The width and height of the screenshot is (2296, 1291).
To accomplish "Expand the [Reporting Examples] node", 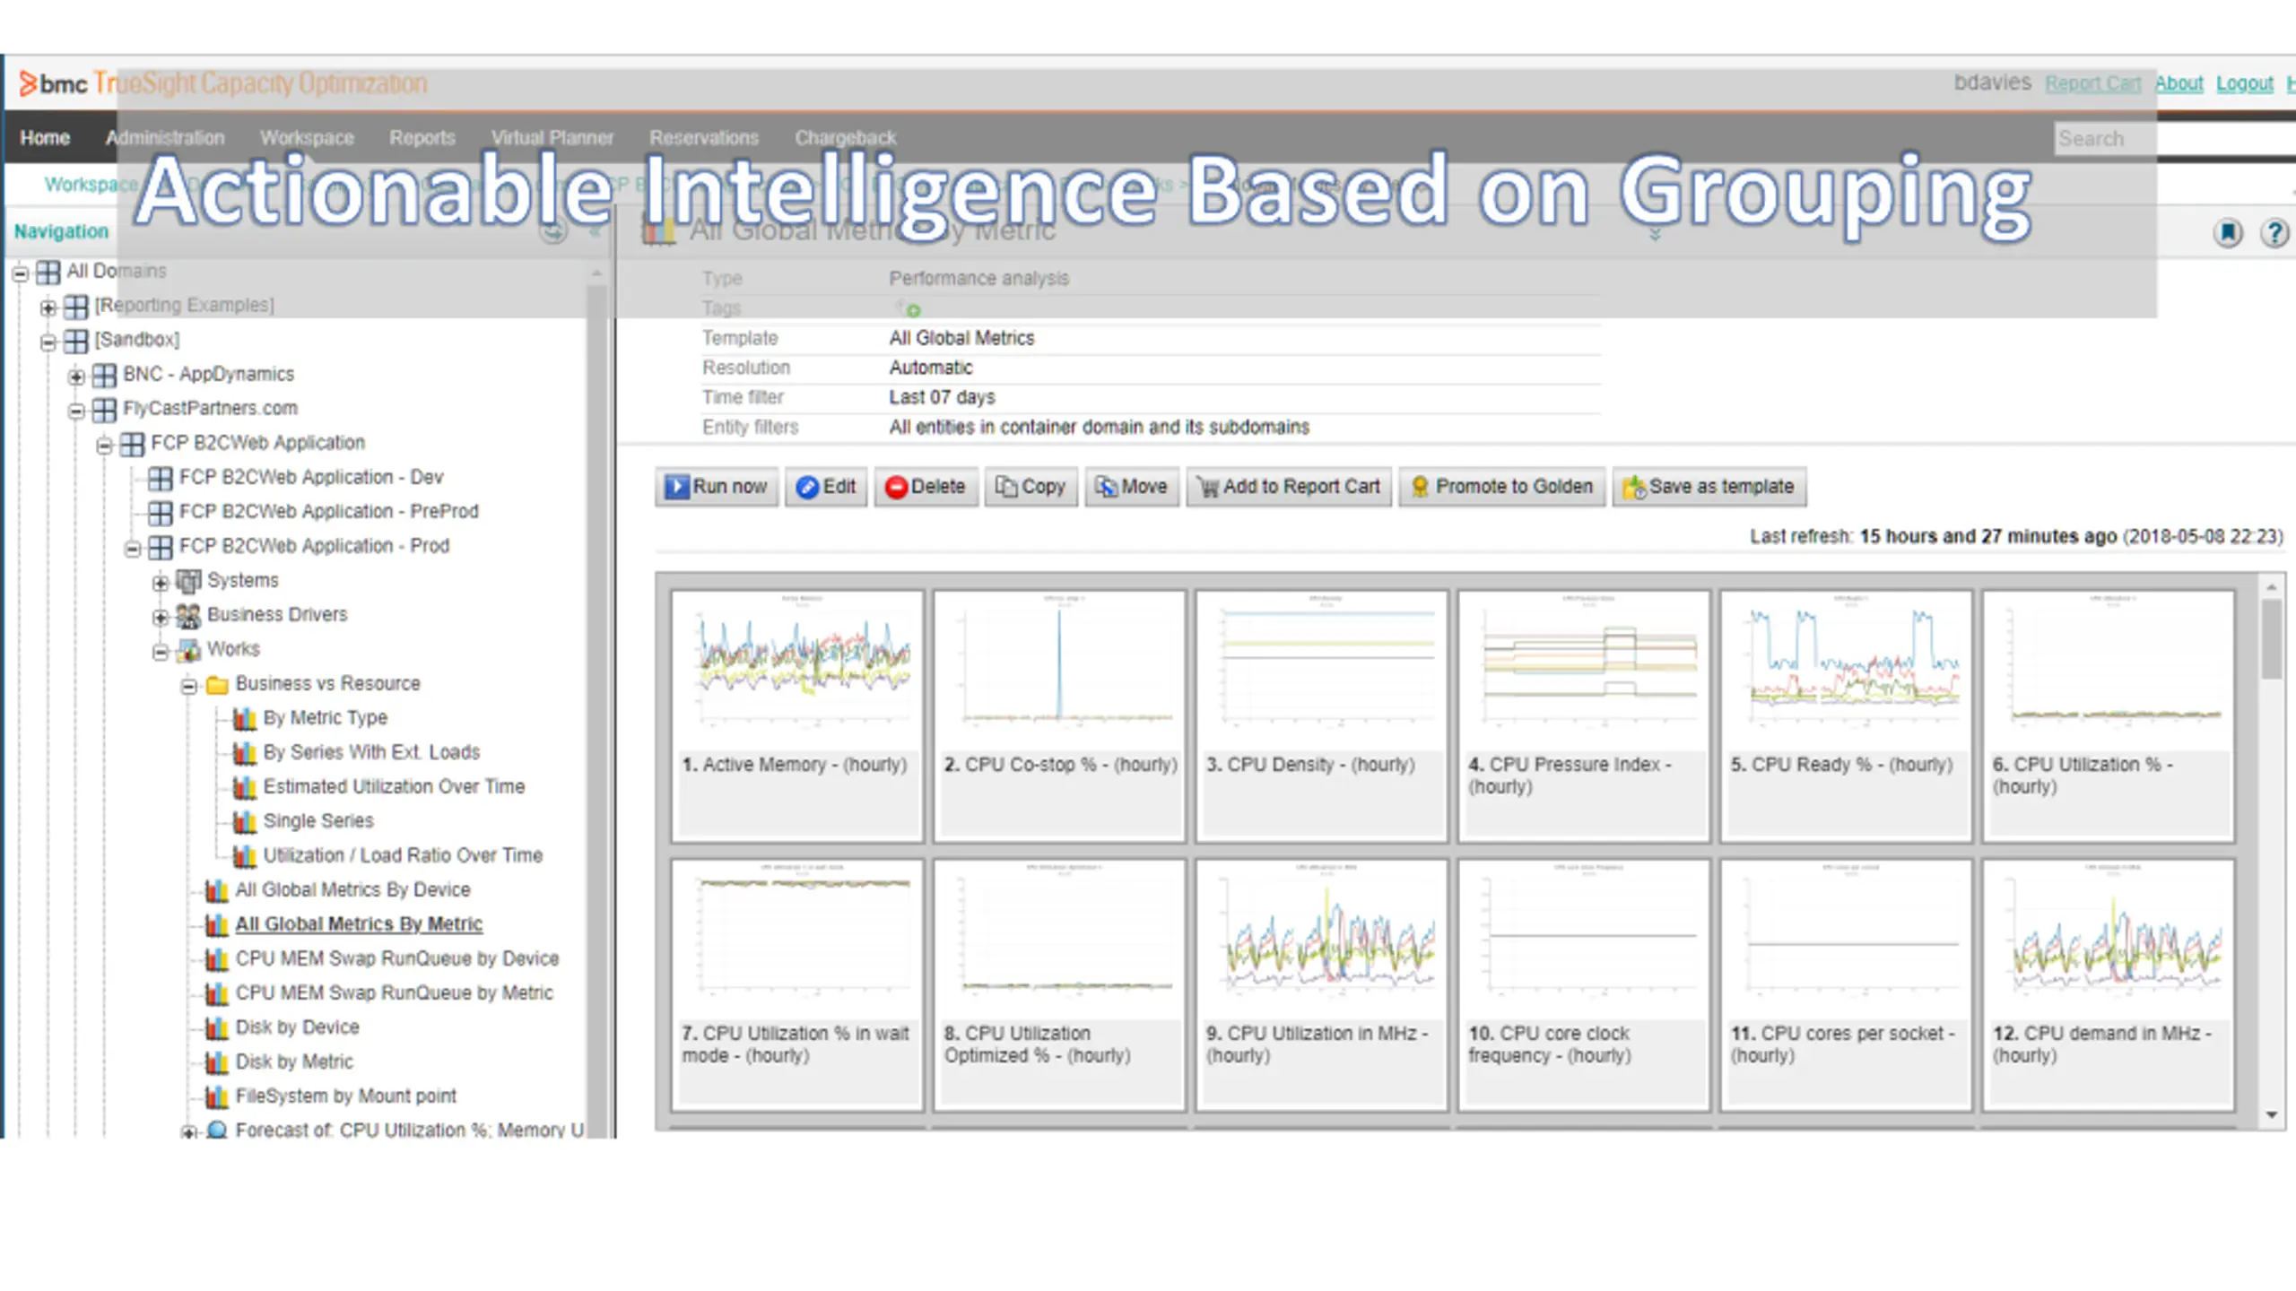I will point(48,308).
